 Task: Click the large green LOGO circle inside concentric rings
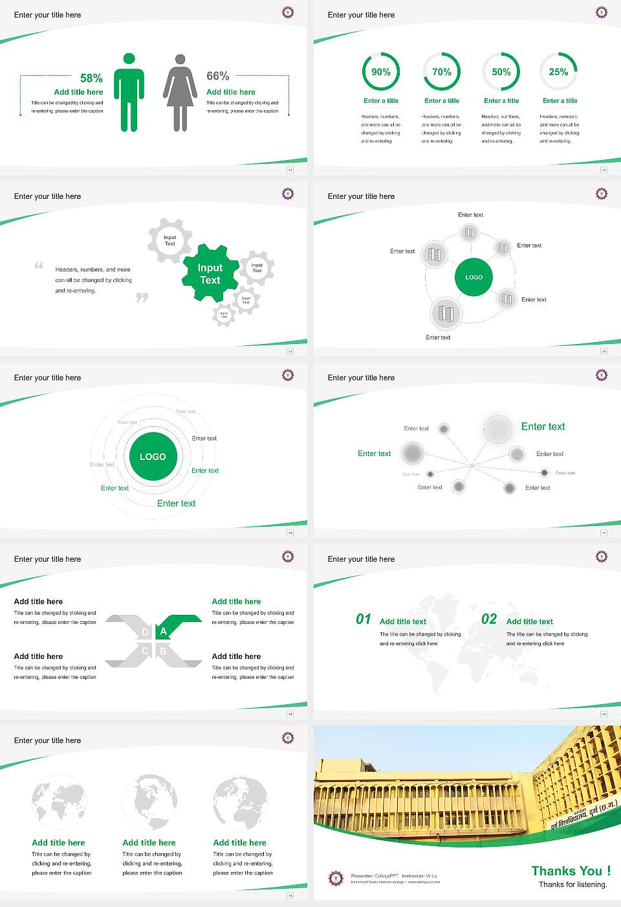(x=153, y=457)
